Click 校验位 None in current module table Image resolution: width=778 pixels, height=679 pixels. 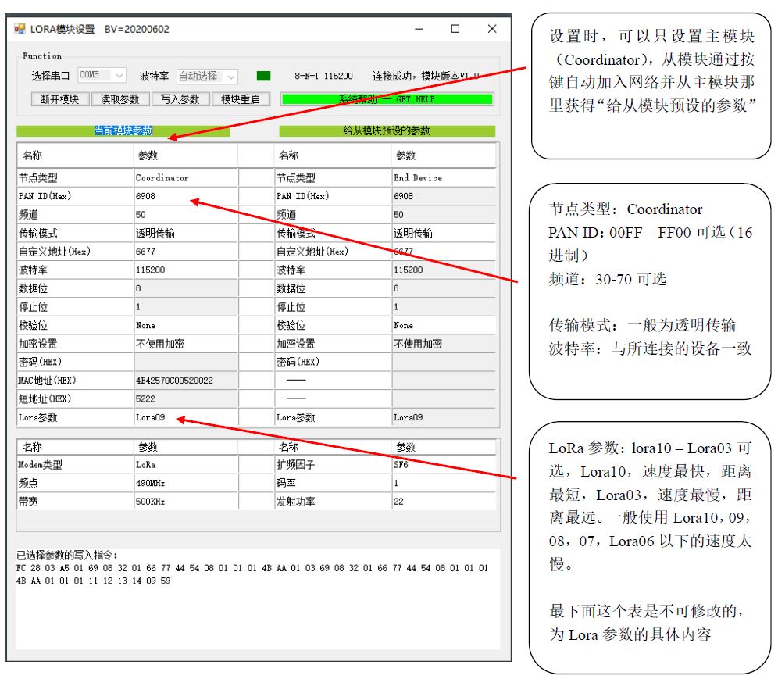(x=186, y=325)
